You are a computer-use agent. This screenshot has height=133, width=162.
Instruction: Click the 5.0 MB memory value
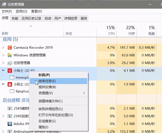[x=129, y=116]
